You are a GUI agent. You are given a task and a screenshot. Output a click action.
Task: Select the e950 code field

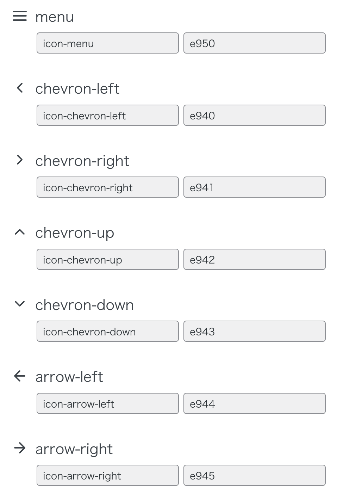255,43
